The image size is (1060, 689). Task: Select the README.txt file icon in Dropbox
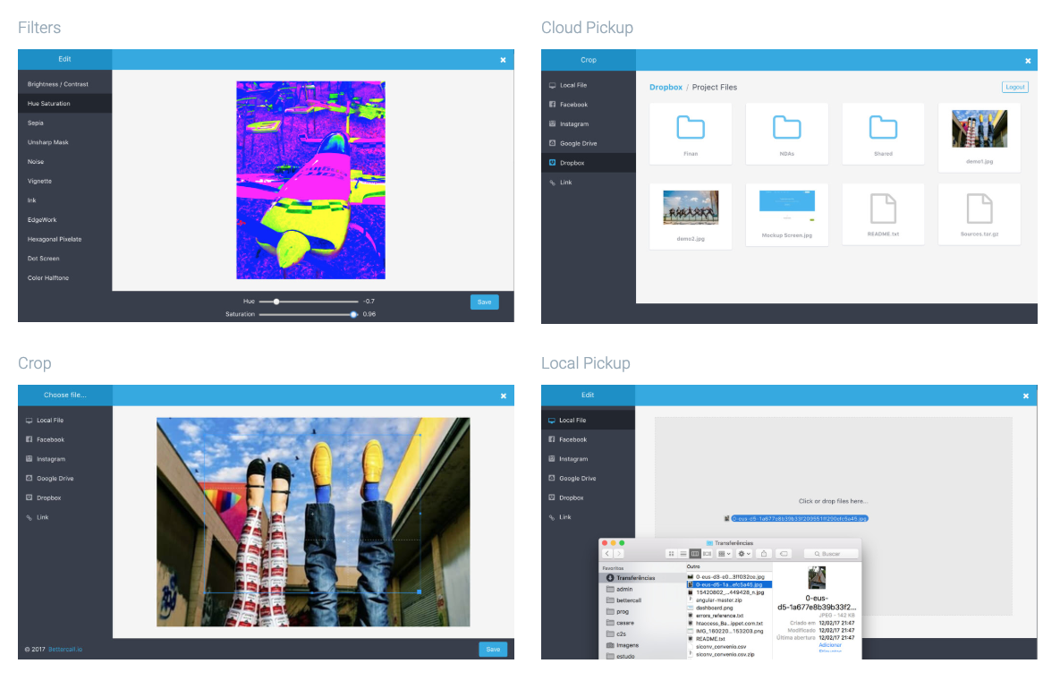pyautogui.click(x=883, y=208)
